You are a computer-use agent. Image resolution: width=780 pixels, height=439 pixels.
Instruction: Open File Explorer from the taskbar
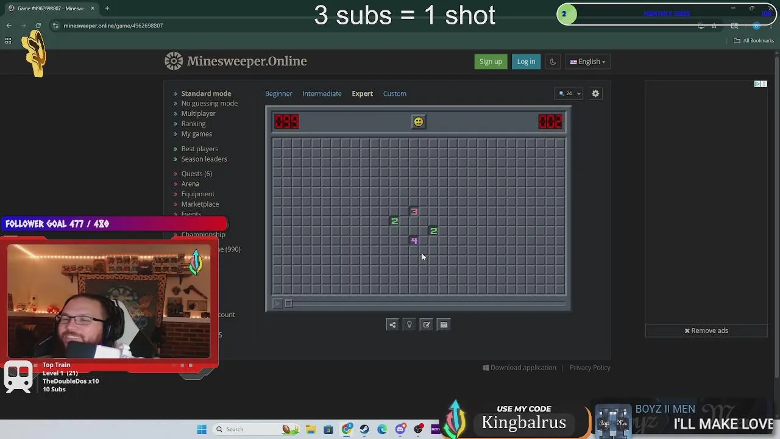[x=310, y=429]
